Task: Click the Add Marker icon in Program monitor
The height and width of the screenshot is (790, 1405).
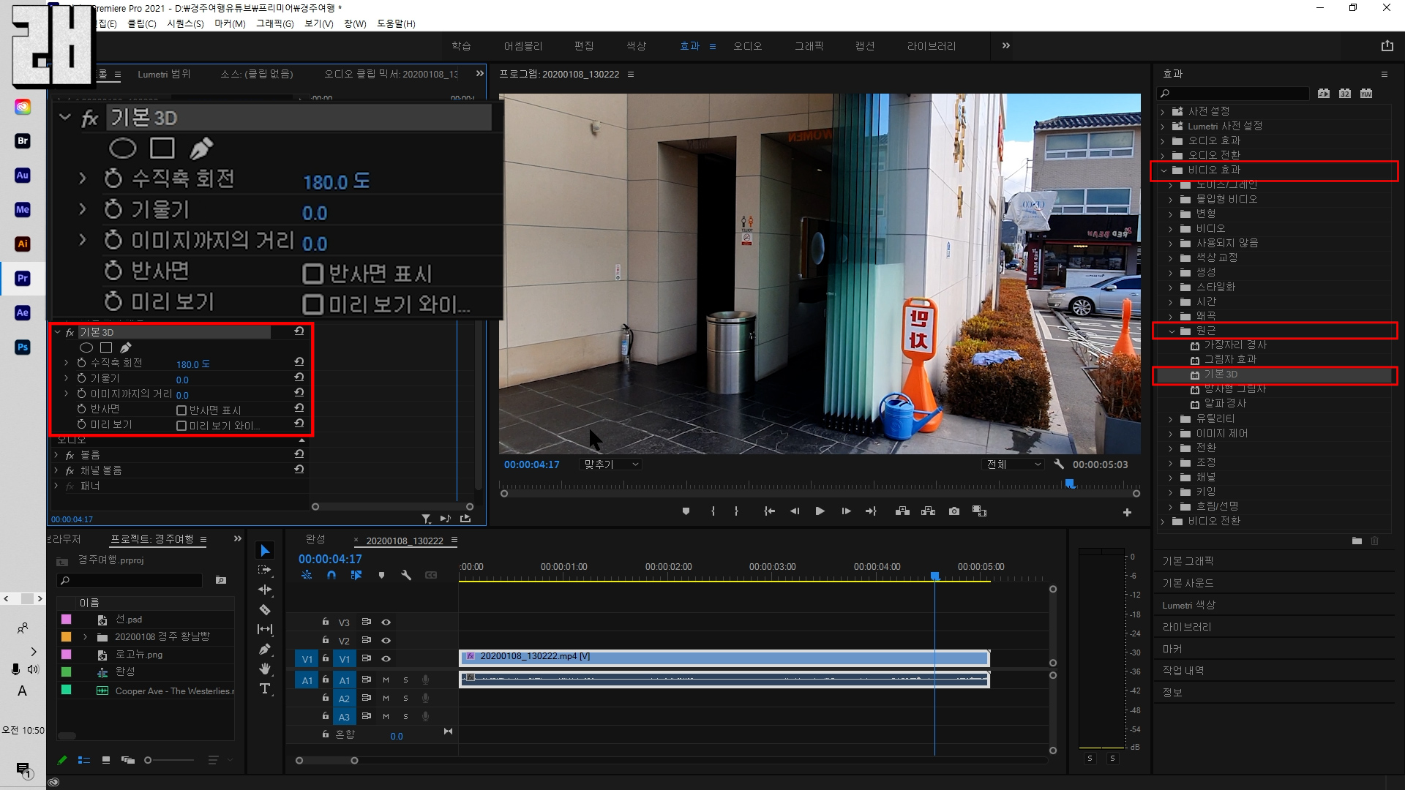Action: coord(686,511)
